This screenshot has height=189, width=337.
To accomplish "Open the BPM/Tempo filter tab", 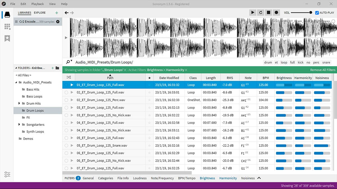I will coord(187,178).
